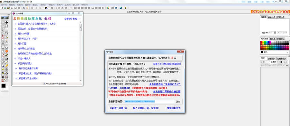Select the Zoom magnifier tool

3,66
